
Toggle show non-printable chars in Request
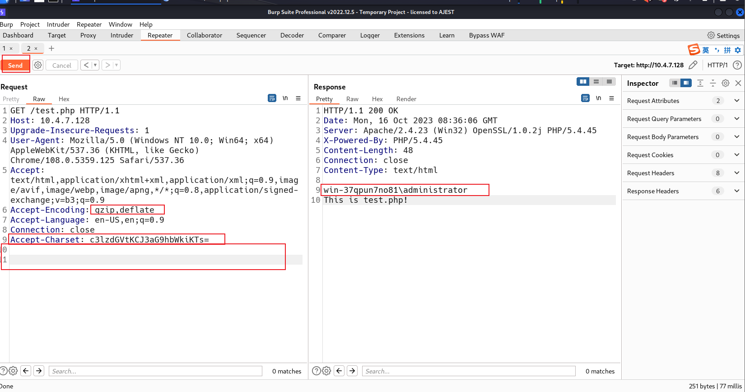tap(285, 98)
